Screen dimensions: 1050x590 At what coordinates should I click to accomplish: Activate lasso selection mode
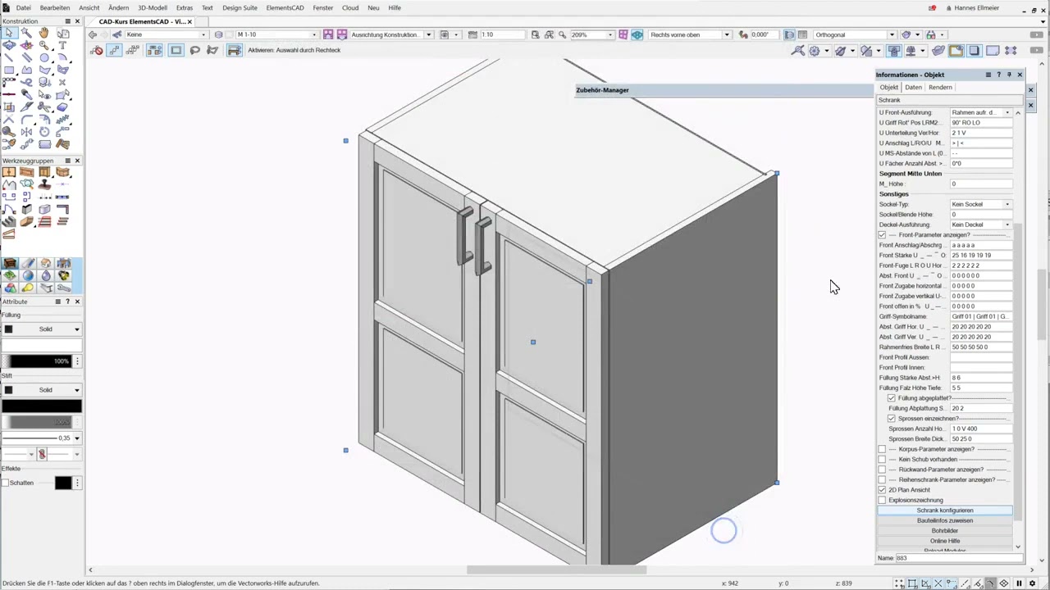[x=194, y=50]
